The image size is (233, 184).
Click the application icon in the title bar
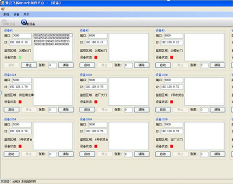point(3,3)
